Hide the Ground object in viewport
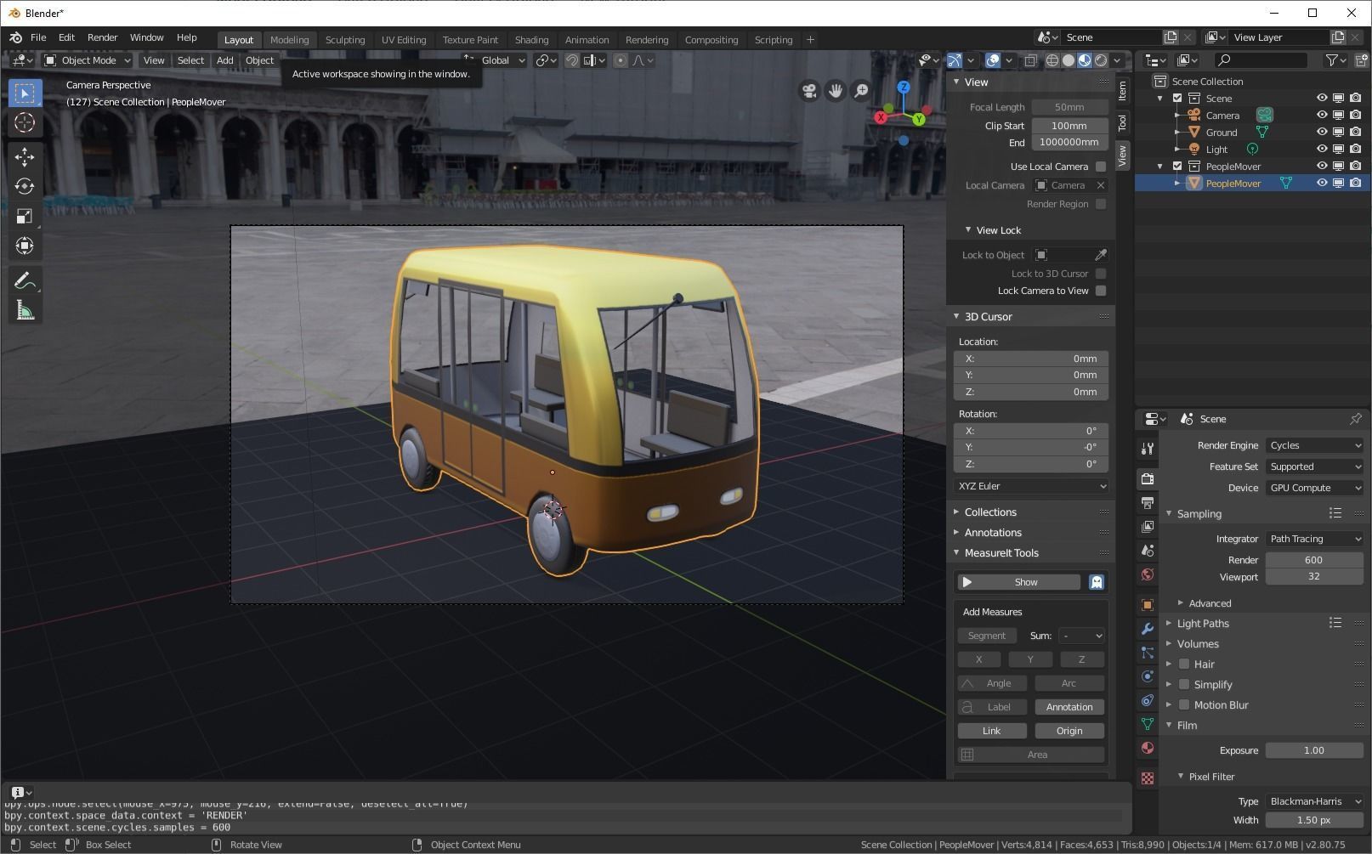This screenshot has width=1372, height=854. (x=1322, y=132)
